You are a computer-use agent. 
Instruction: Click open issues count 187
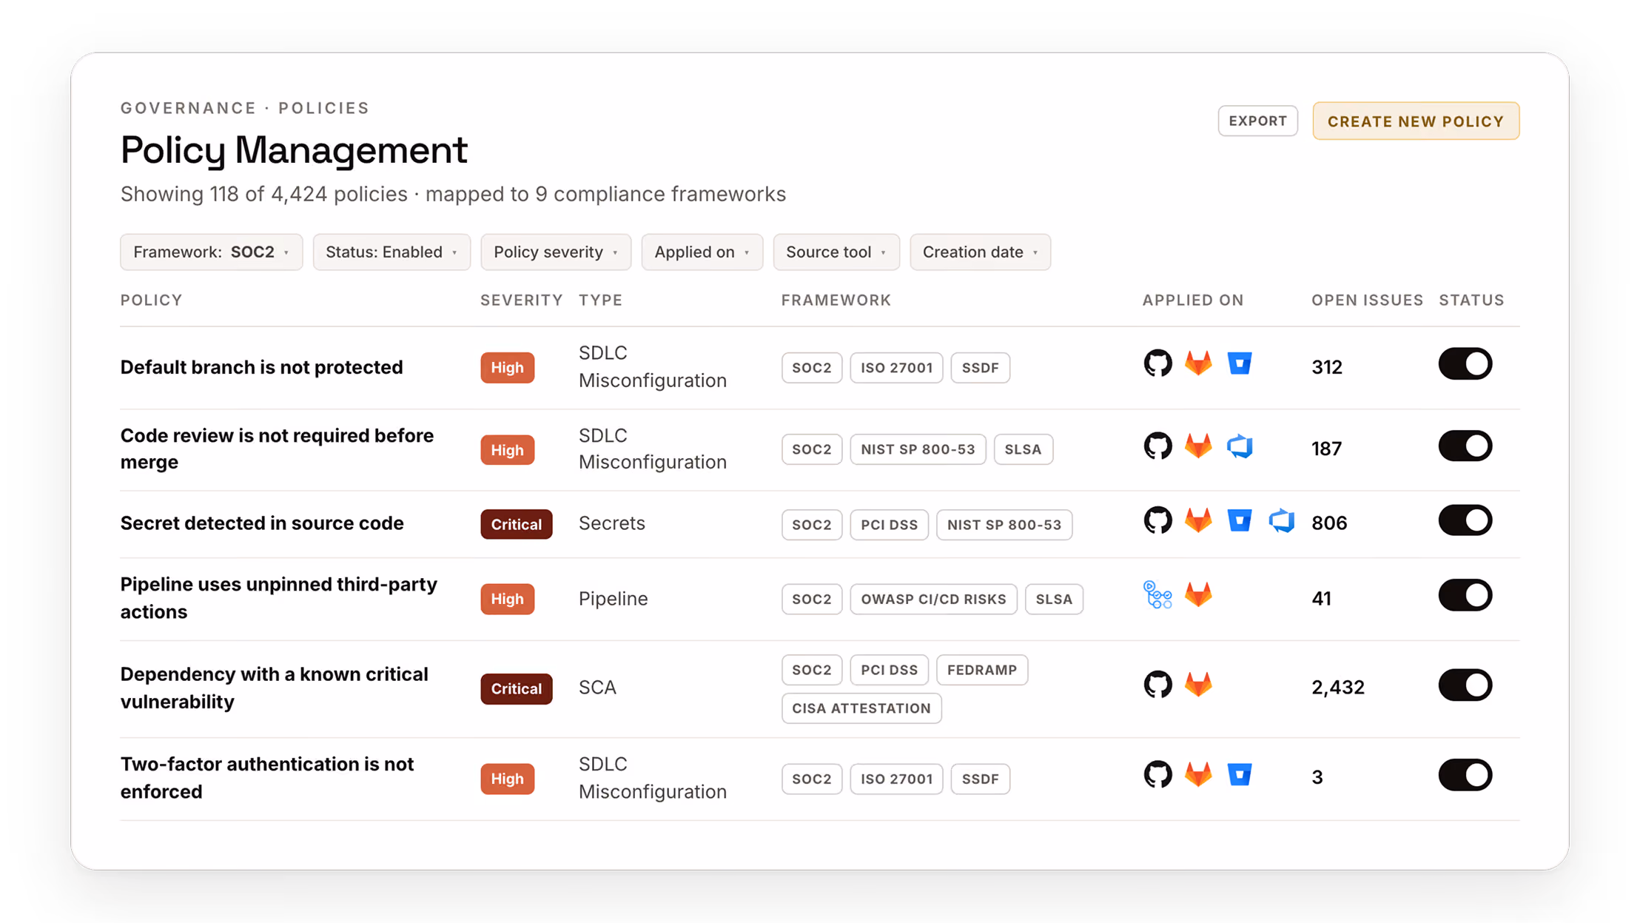point(1326,449)
